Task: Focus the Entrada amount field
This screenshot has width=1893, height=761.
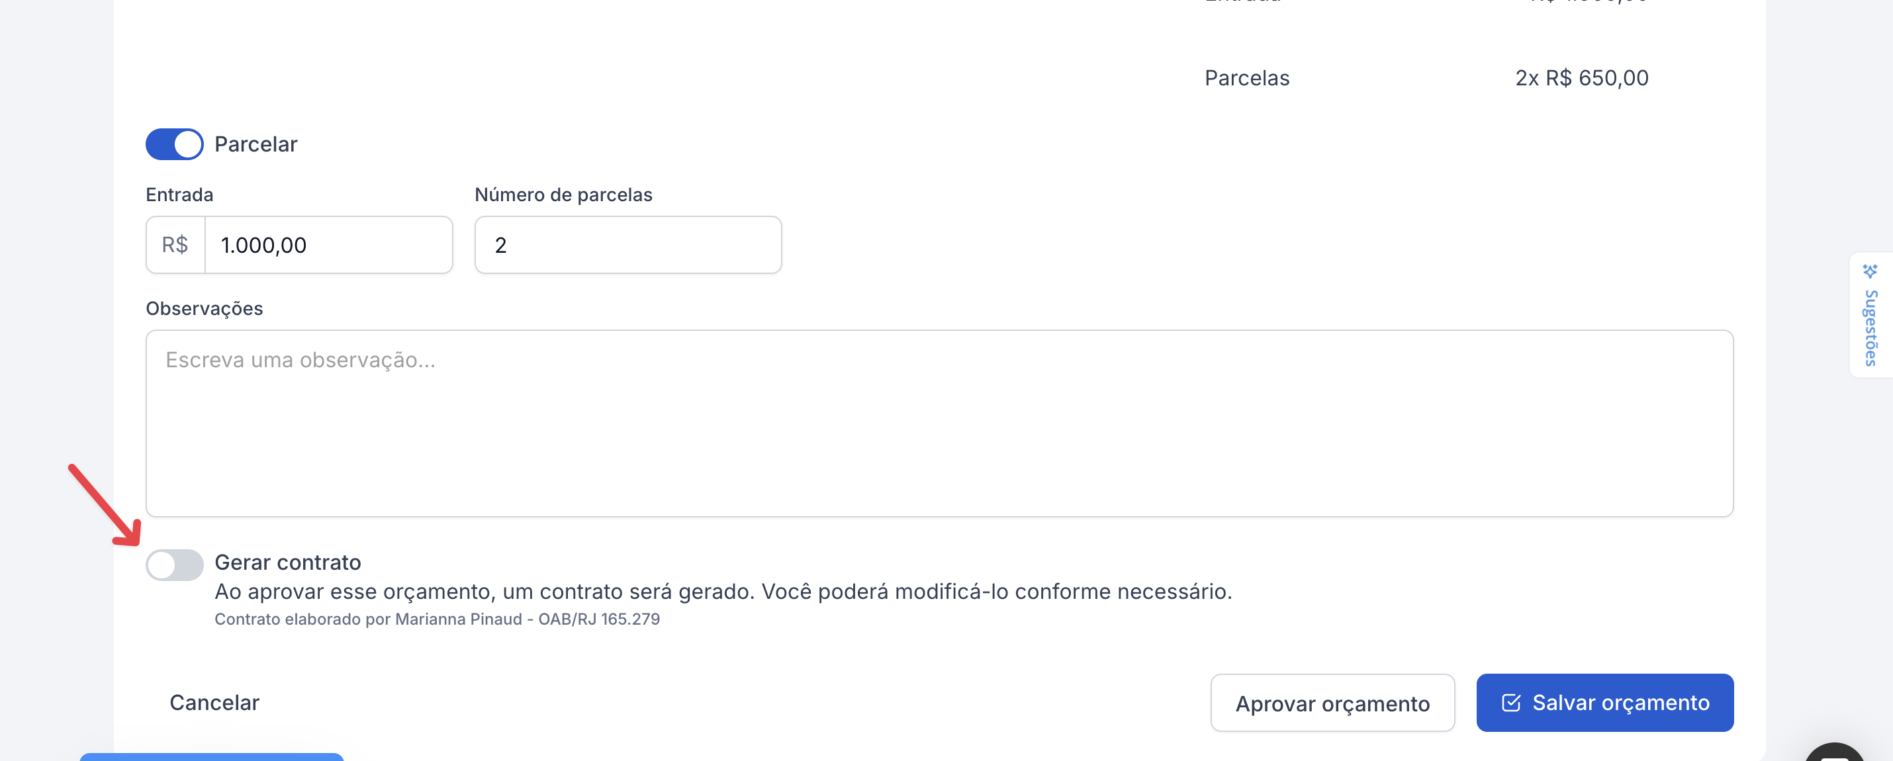Action: point(328,246)
